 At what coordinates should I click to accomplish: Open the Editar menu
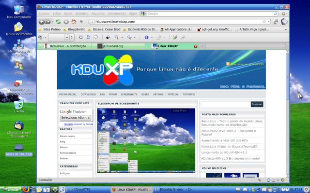tap(57, 14)
